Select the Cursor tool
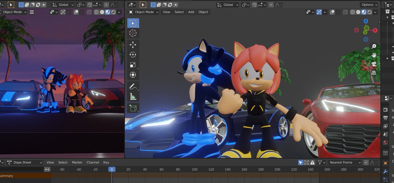This screenshot has width=394, height=183. 133,33
